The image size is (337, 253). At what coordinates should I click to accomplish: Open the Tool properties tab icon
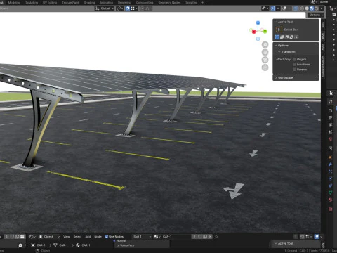tap(331, 102)
